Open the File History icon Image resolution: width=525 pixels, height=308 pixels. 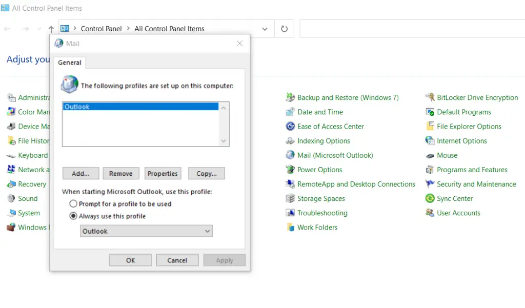click(x=11, y=140)
